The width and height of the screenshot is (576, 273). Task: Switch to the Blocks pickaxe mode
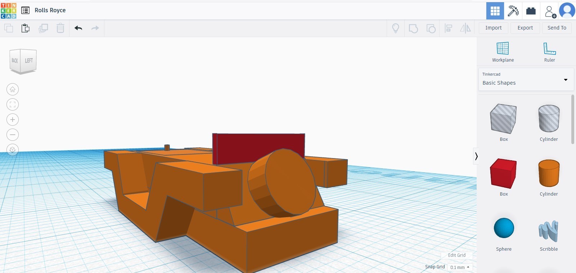point(513,11)
